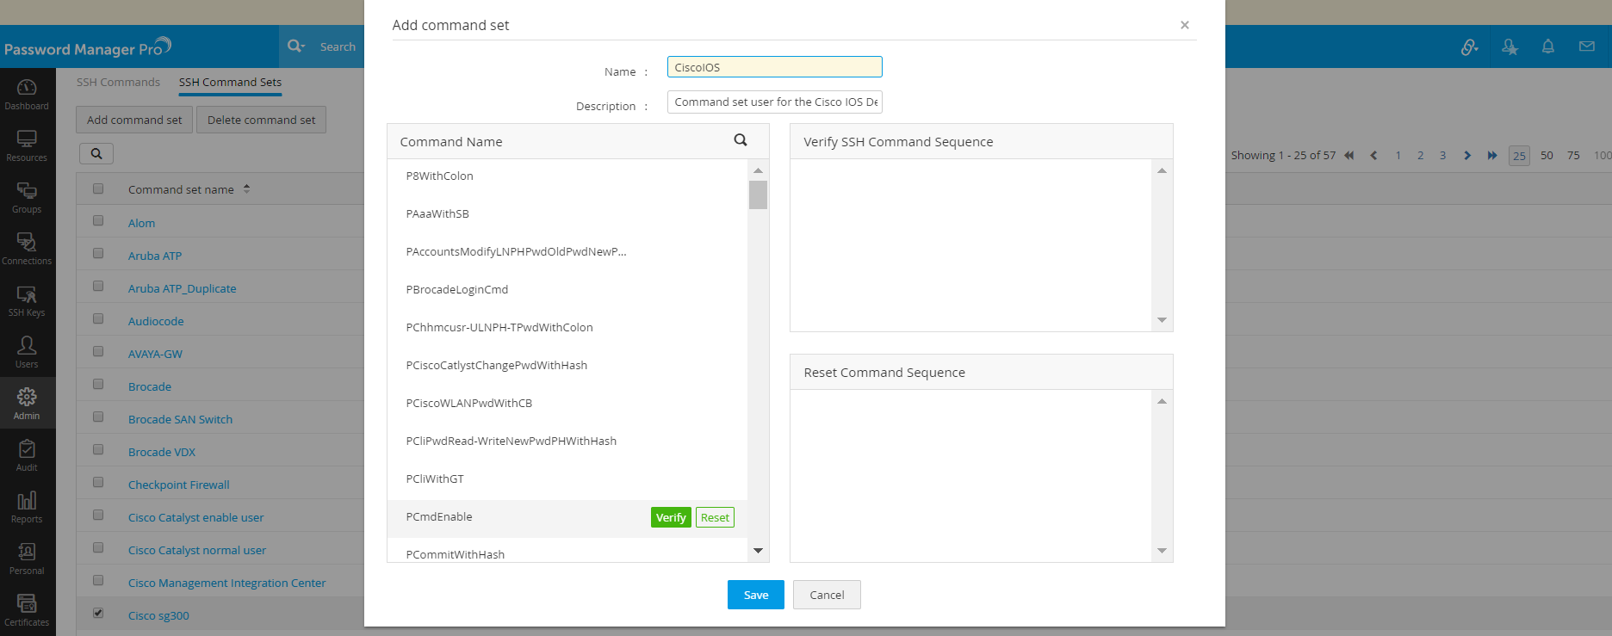Click the Description input field

[x=774, y=102]
